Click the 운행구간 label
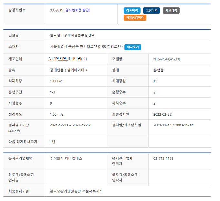220x201 pixels. pos(15,92)
